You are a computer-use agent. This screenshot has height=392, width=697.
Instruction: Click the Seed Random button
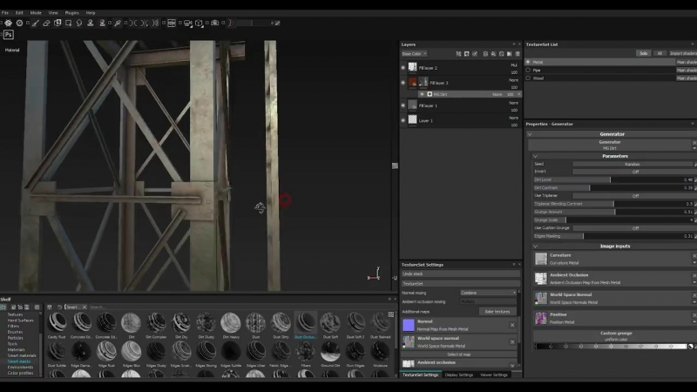point(633,164)
